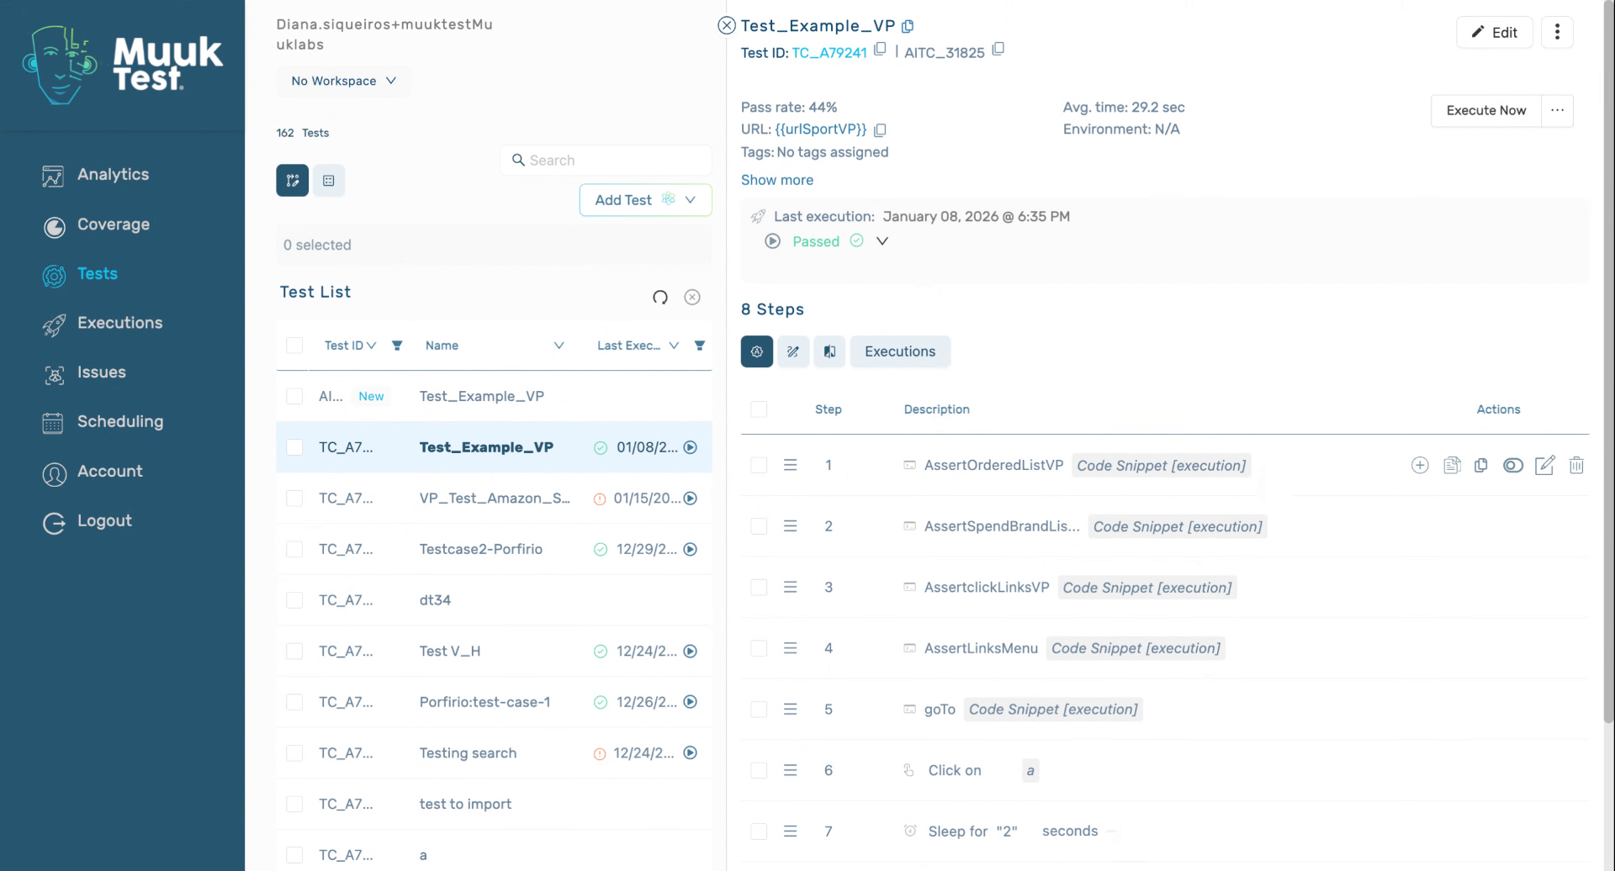Filter the Test ID column

(x=397, y=346)
